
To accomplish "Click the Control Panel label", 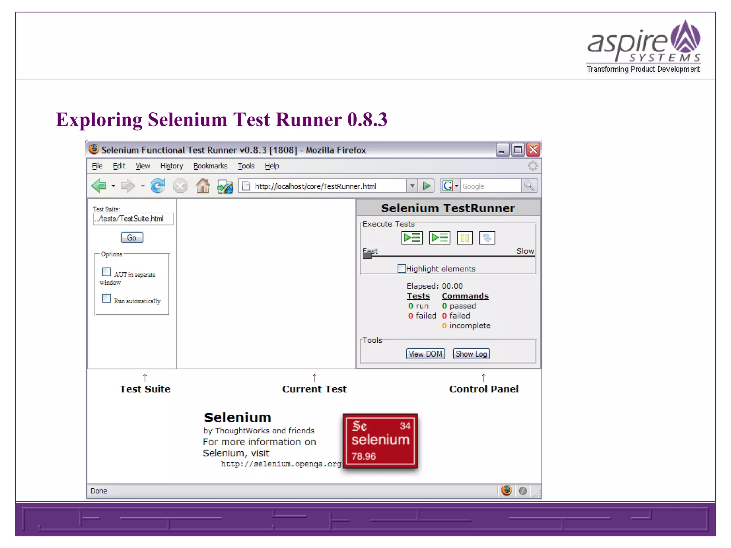I will [x=484, y=389].
